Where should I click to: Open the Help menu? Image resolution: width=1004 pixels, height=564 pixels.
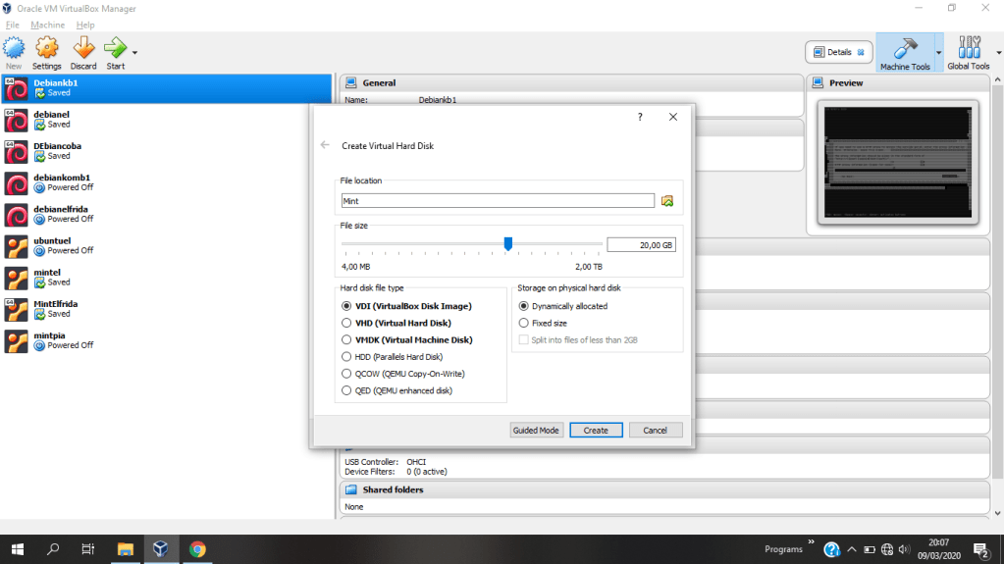pyautogui.click(x=85, y=25)
